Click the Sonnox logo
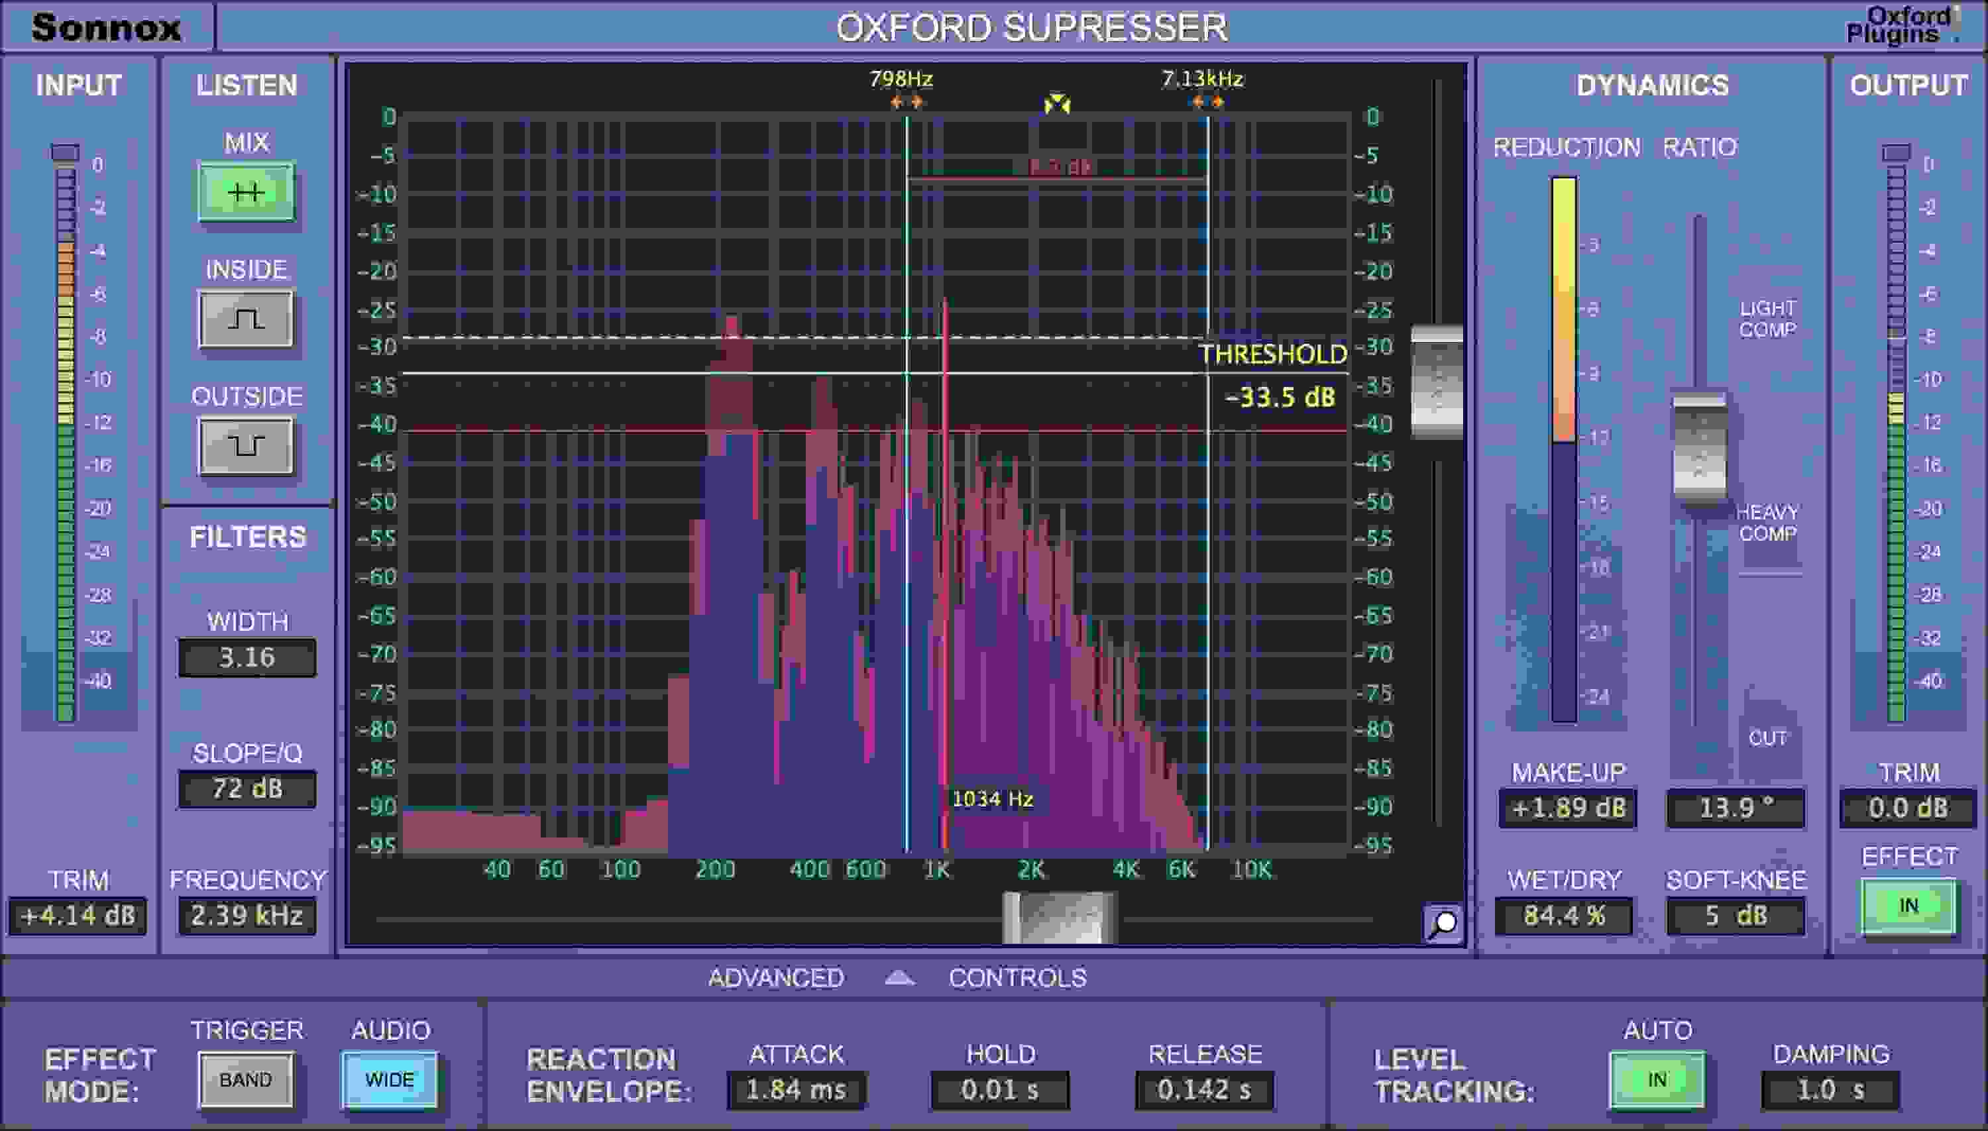Viewport: 1988px width, 1131px height. 105,27
